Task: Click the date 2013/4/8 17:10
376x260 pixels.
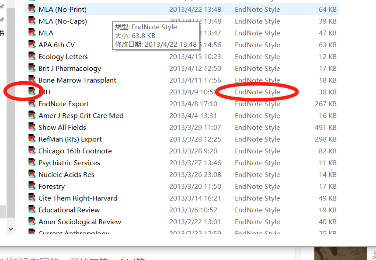Action: coord(193,104)
